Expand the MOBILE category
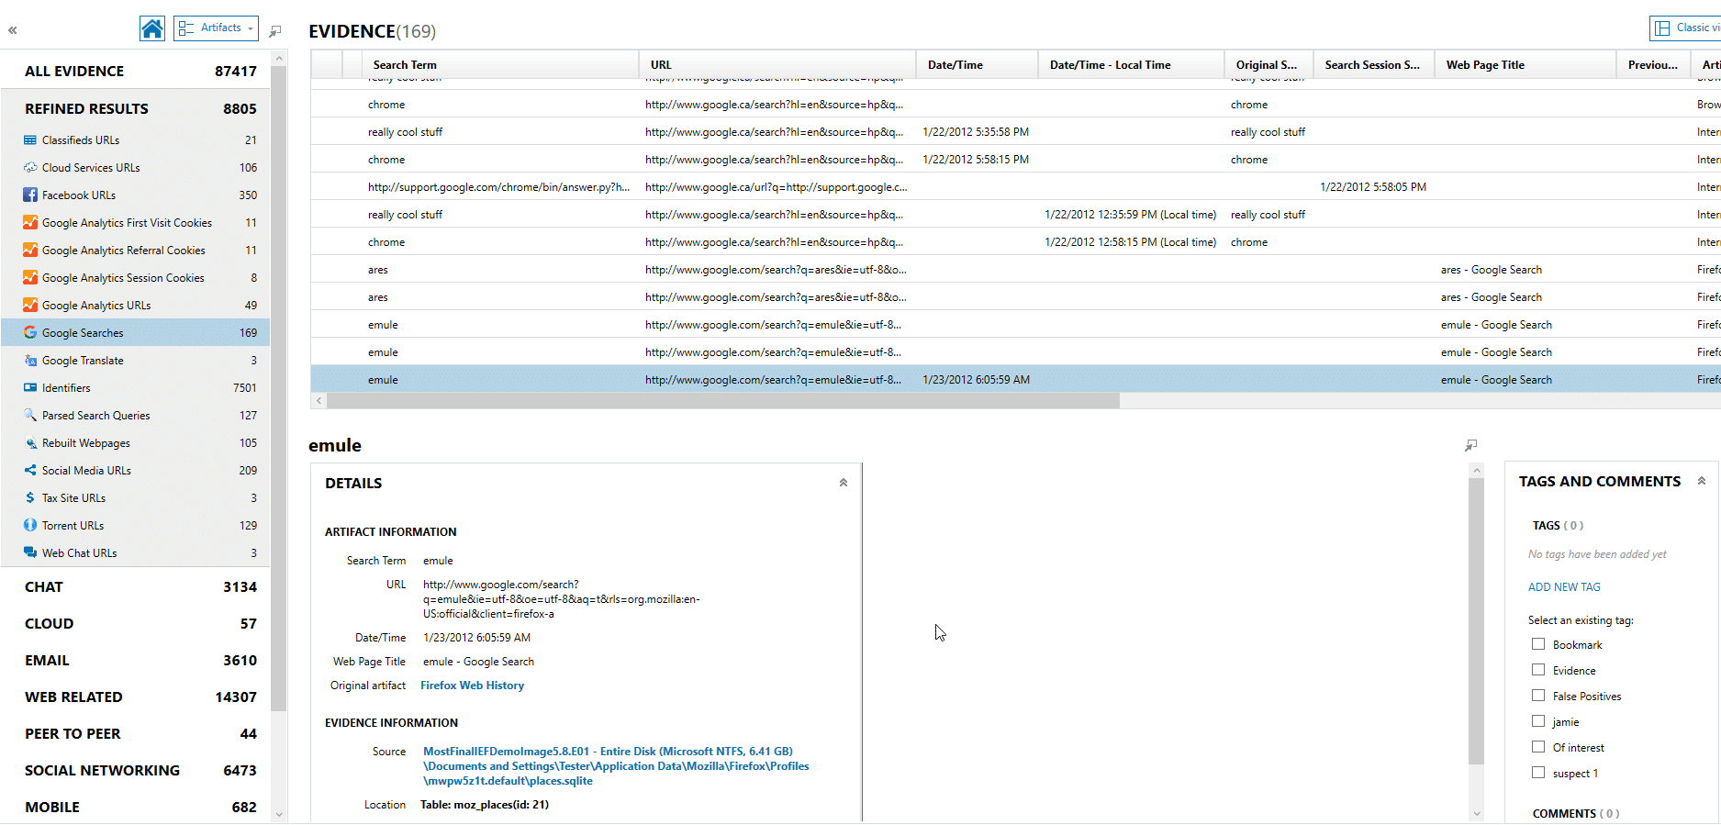The image size is (1721, 825). click(140, 807)
